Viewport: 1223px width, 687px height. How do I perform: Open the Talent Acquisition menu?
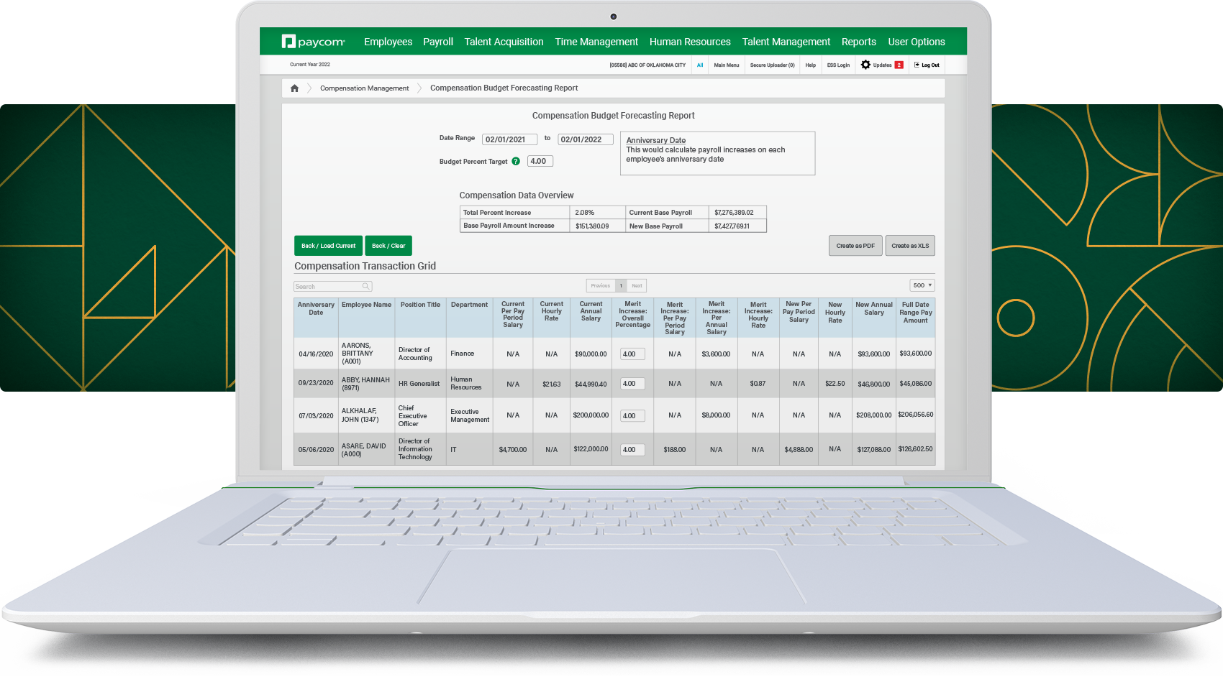504,42
